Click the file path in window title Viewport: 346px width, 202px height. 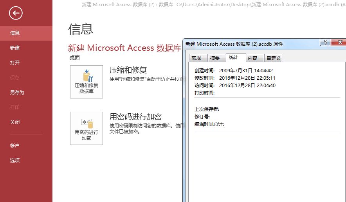[x=258, y=5]
